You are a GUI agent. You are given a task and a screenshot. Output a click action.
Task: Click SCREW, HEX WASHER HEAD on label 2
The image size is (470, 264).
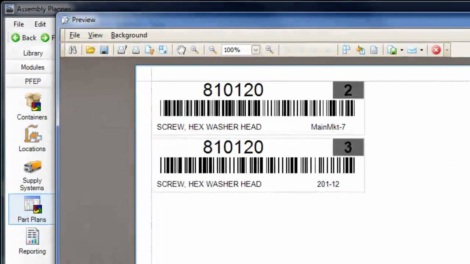click(209, 127)
